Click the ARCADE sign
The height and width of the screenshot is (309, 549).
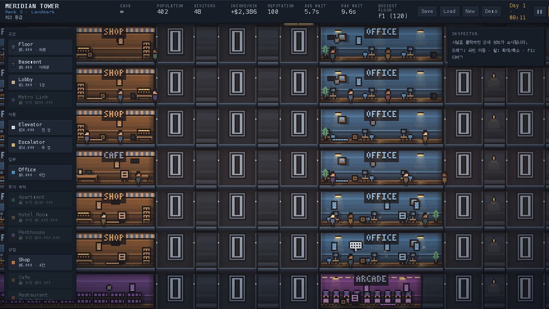371,279
